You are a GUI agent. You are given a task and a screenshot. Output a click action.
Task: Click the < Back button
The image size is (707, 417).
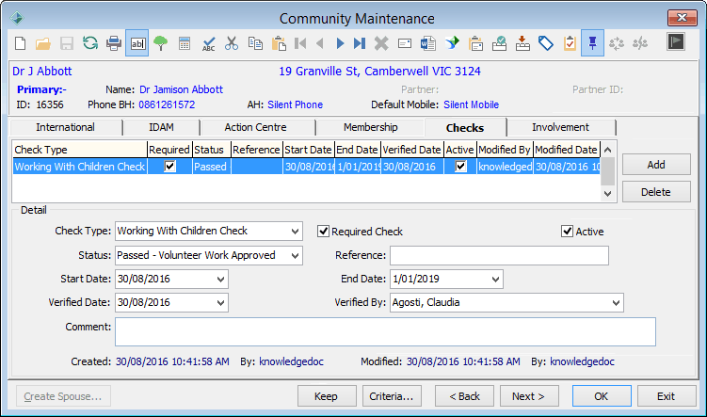464,396
